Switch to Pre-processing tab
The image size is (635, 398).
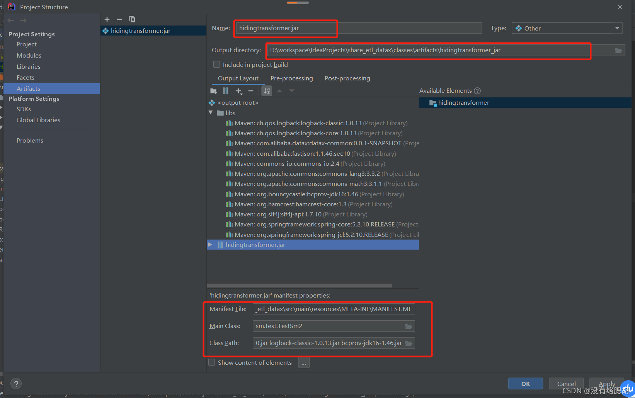[x=292, y=78]
